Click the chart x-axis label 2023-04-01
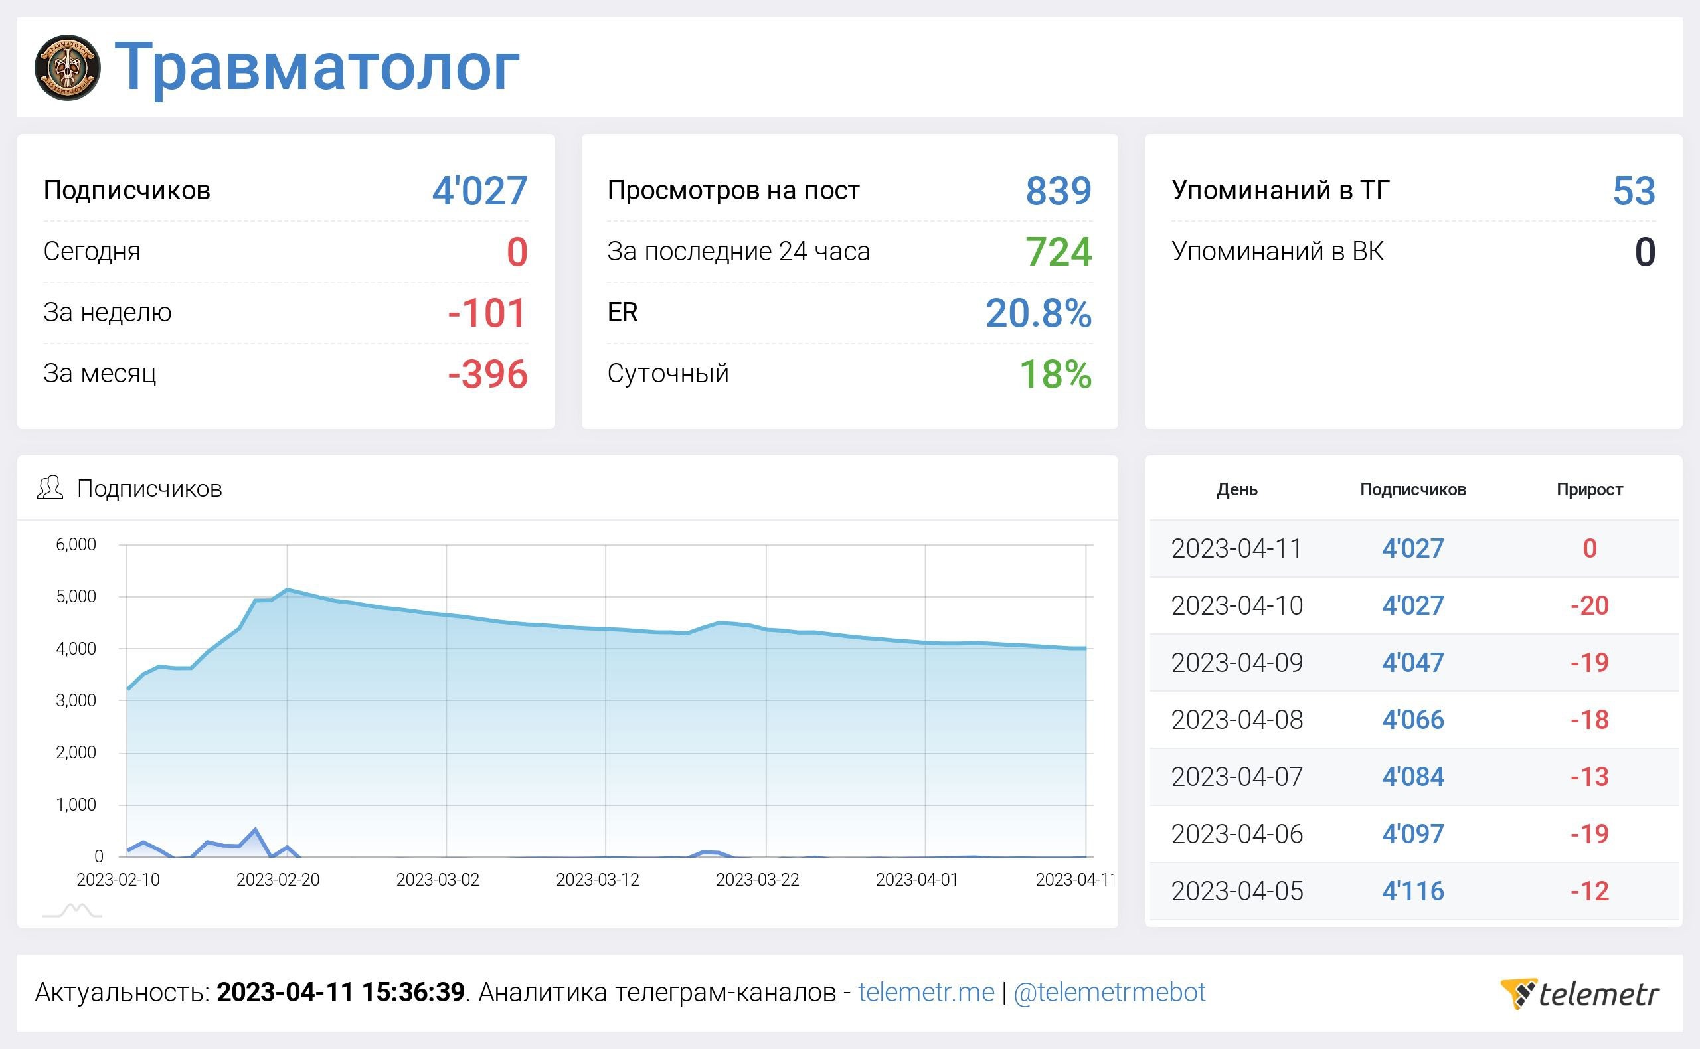1700x1049 pixels. pos(916,880)
